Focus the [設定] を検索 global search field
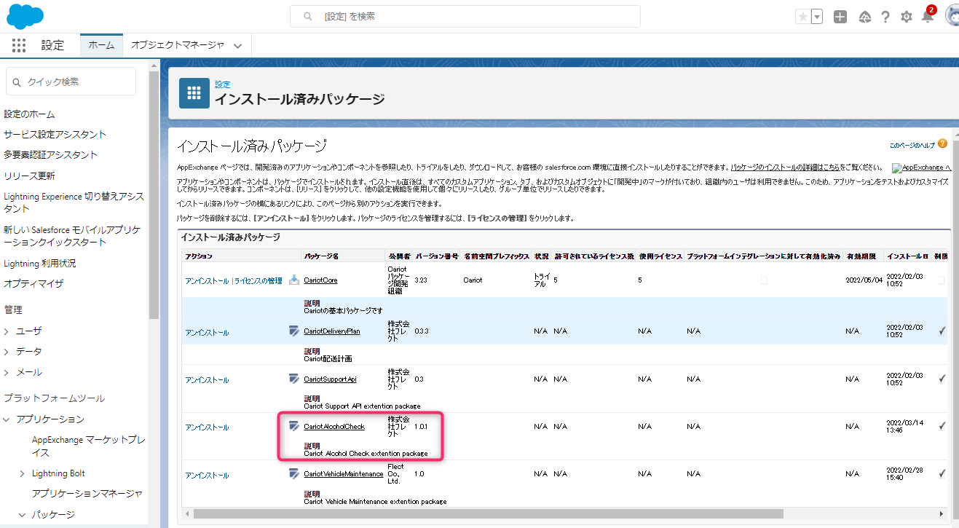959x528 pixels. tap(465, 17)
